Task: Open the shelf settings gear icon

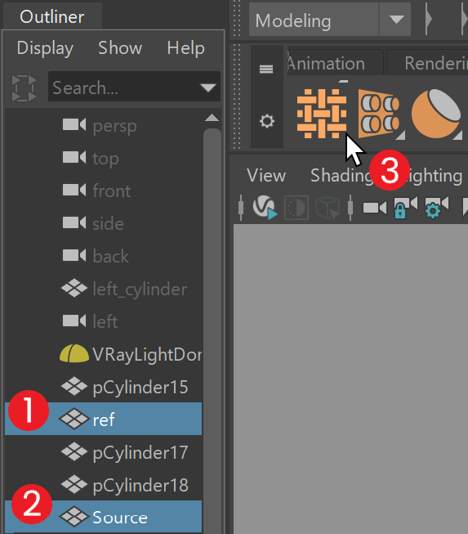Action: tap(266, 121)
